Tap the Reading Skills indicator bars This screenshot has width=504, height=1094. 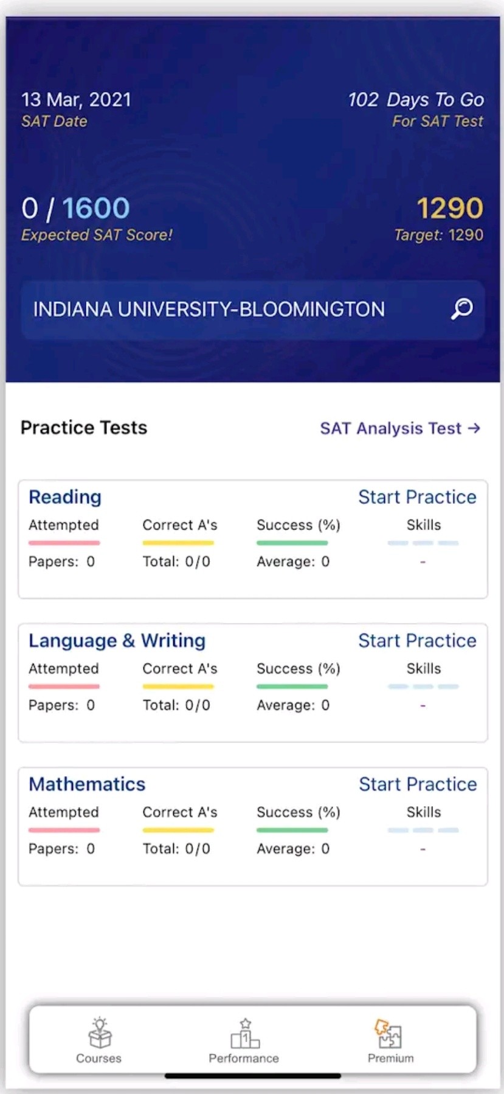point(423,543)
